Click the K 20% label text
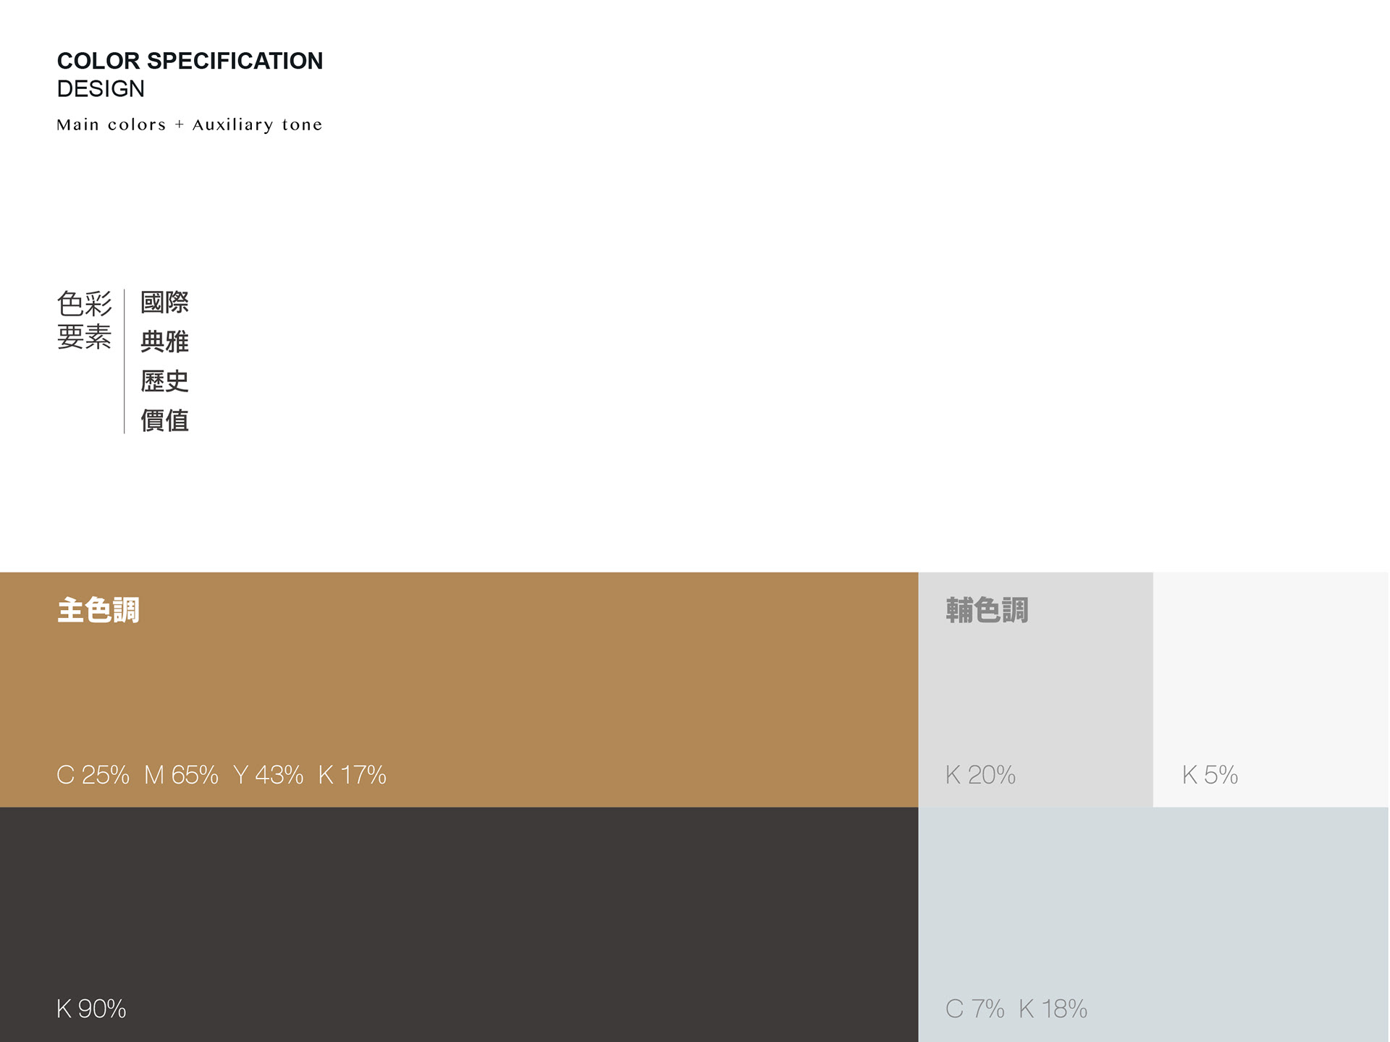The image size is (1390, 1042). coord(980,775)
